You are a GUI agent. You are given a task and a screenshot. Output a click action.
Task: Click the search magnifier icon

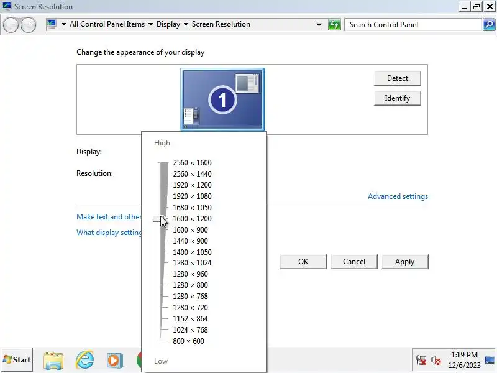[x=489, y=24]
